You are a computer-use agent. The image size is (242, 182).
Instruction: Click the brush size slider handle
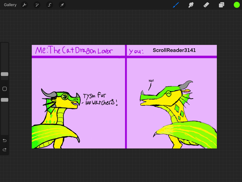(x=5, y=74)
